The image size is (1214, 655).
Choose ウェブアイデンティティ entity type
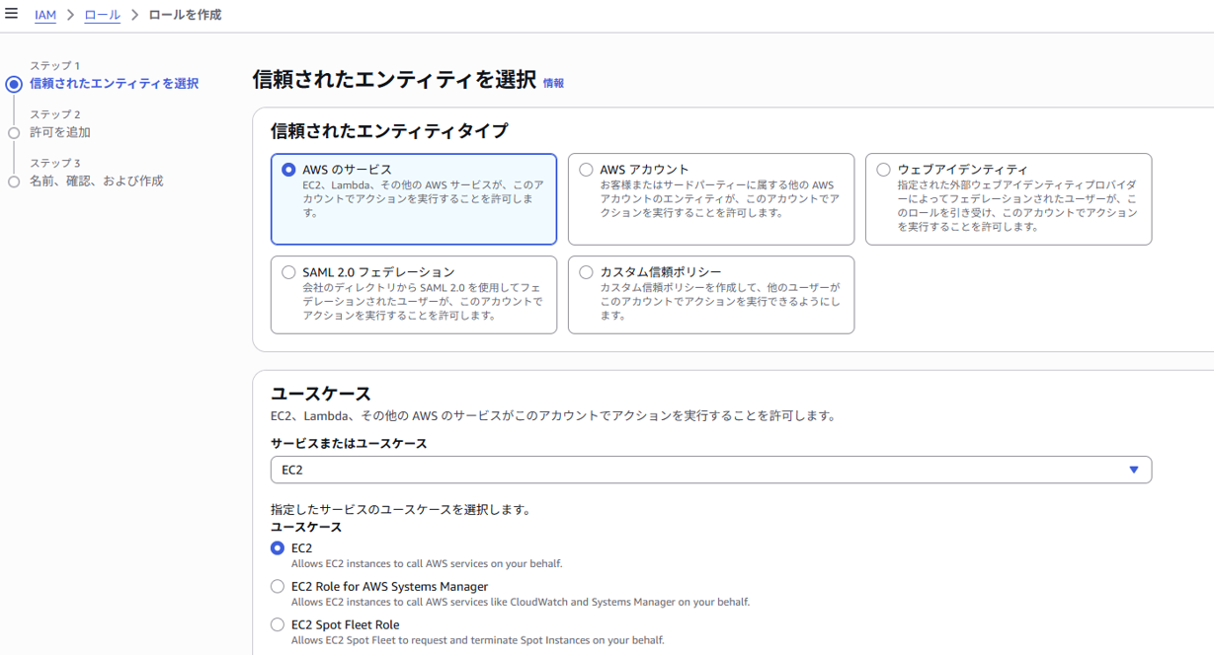pyautogui.click(x=883, y=170)
